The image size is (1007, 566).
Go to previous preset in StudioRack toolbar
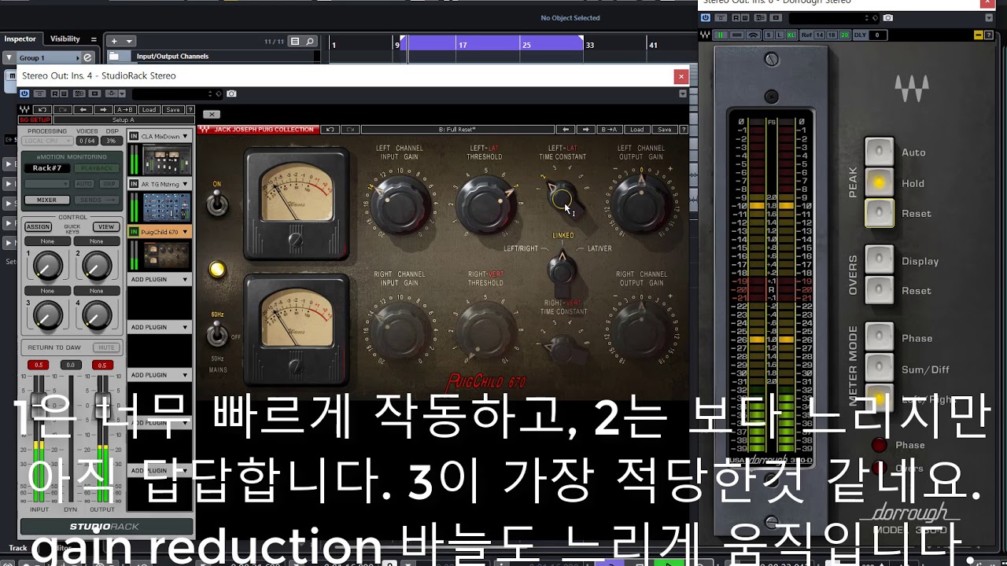pos(83,109)
